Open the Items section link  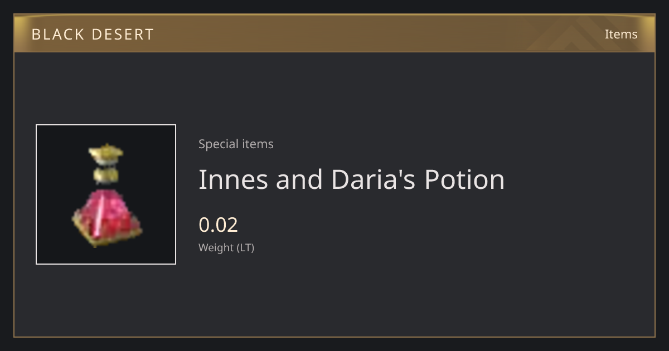point(621,34)
